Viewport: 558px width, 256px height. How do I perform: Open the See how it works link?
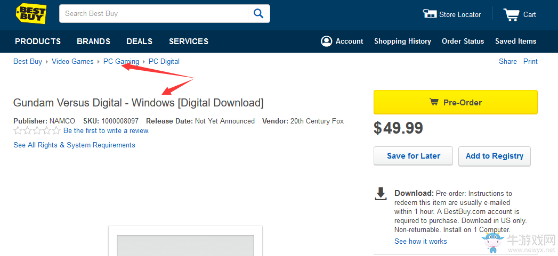420,242
